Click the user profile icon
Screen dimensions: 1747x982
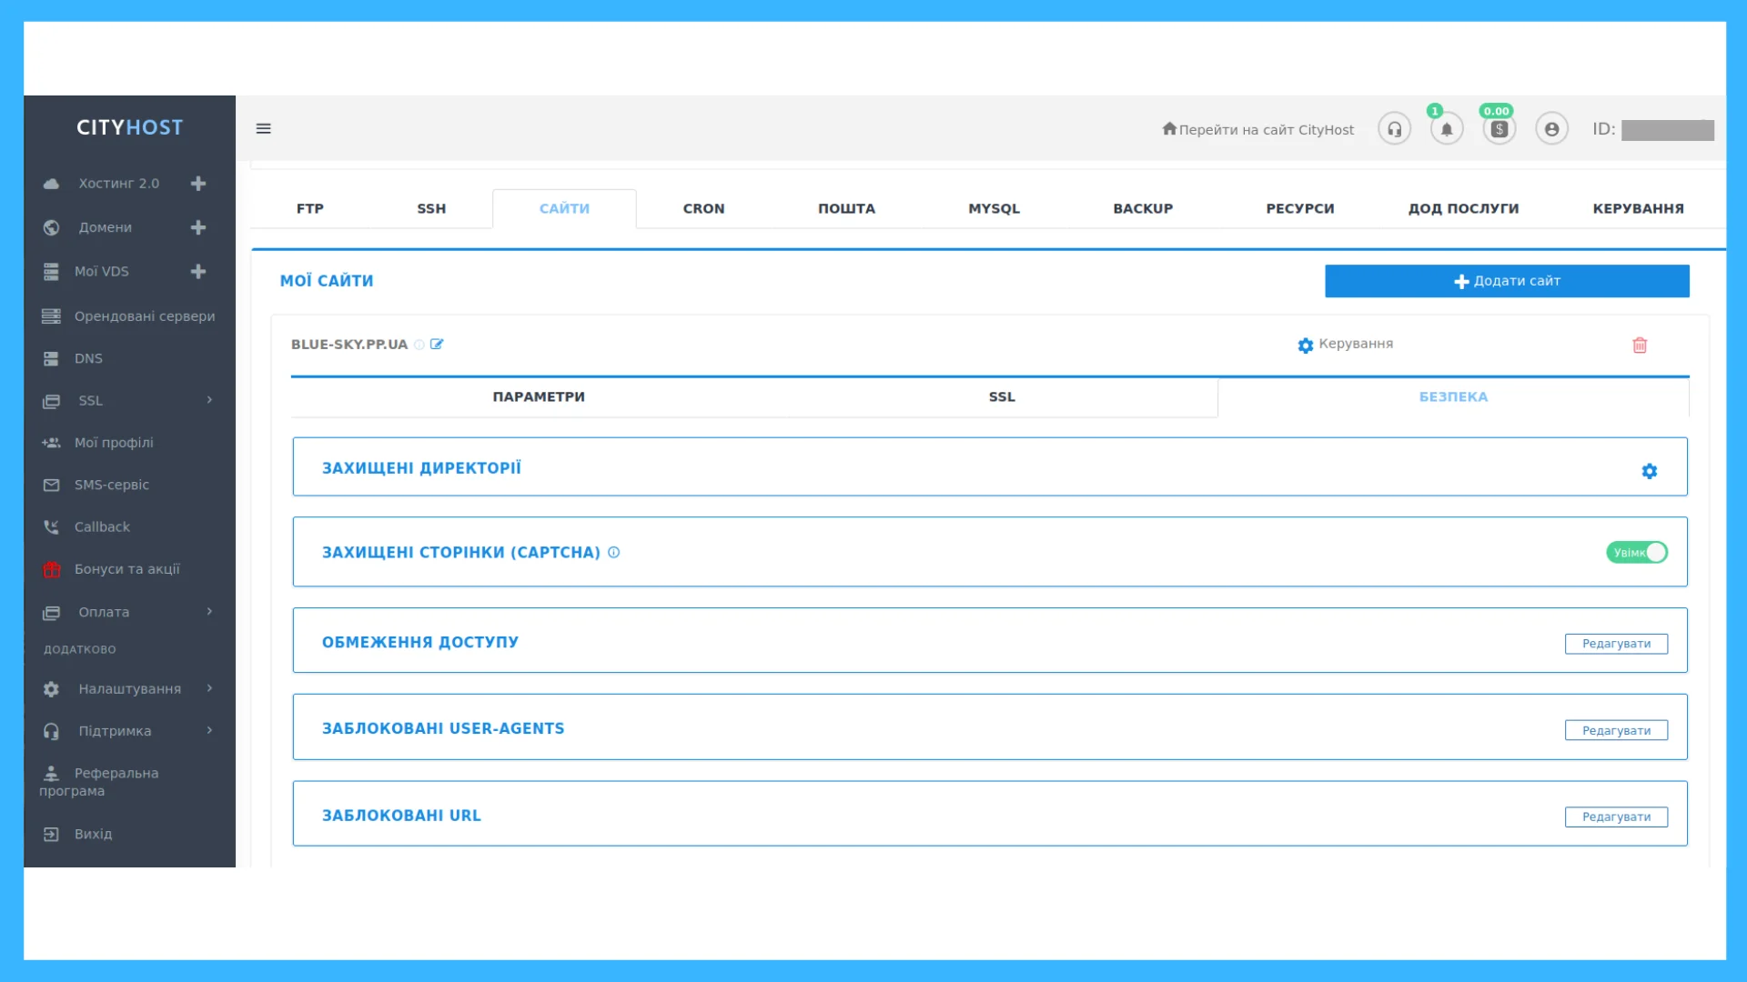click(1551, 129)
